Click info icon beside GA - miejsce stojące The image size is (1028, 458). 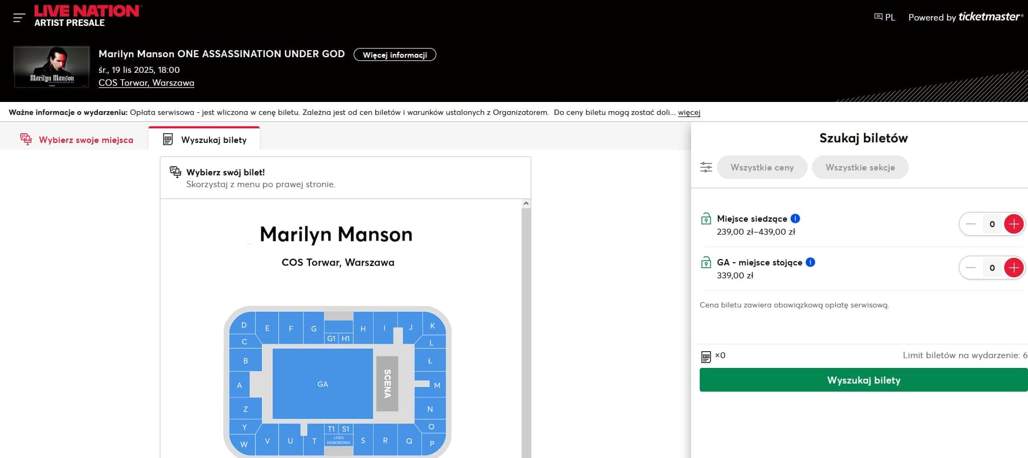click(x=810, y=262)
